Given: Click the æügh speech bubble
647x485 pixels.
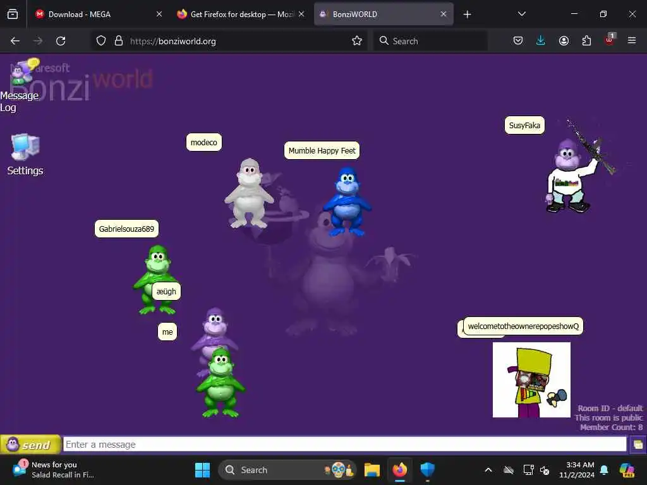Looking at the screenshot, I should [166, 292].
